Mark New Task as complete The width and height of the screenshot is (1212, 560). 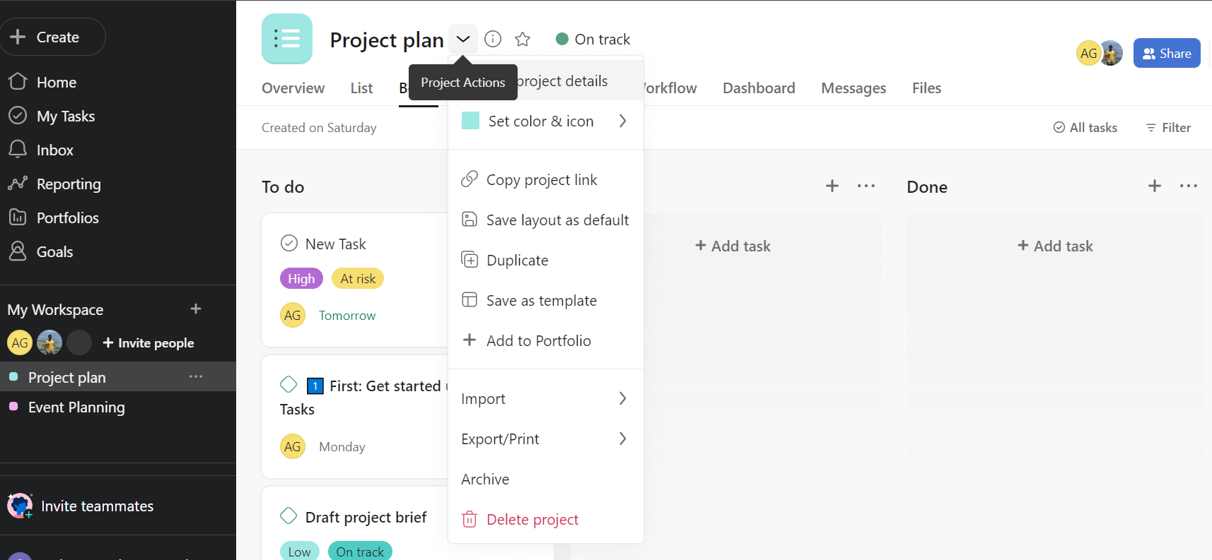click(289, 244)
